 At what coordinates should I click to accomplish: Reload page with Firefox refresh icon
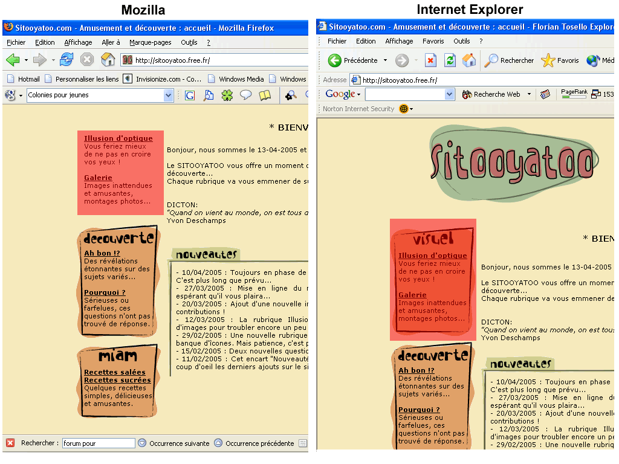[x=66, y=60]
